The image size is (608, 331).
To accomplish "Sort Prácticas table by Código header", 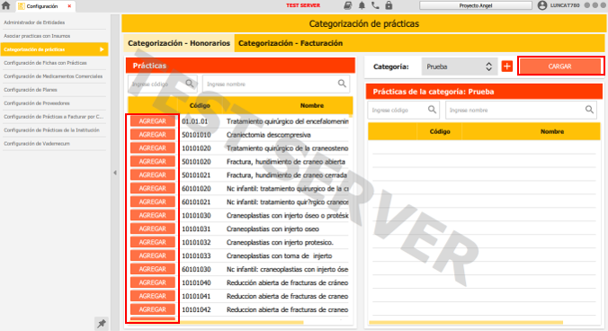I will tap(200, 105).
